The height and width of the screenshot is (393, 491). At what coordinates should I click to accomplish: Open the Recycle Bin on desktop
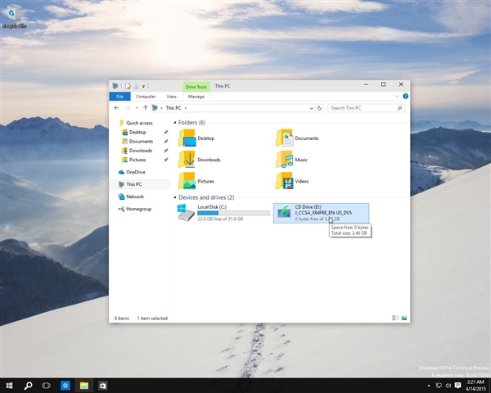point(11,14)
